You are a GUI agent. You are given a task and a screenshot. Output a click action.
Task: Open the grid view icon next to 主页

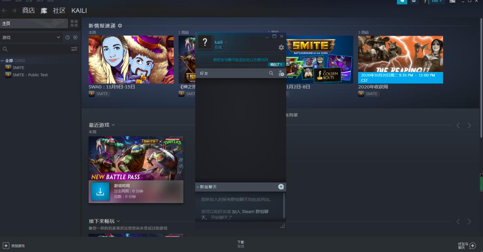[x=74, y=23]
